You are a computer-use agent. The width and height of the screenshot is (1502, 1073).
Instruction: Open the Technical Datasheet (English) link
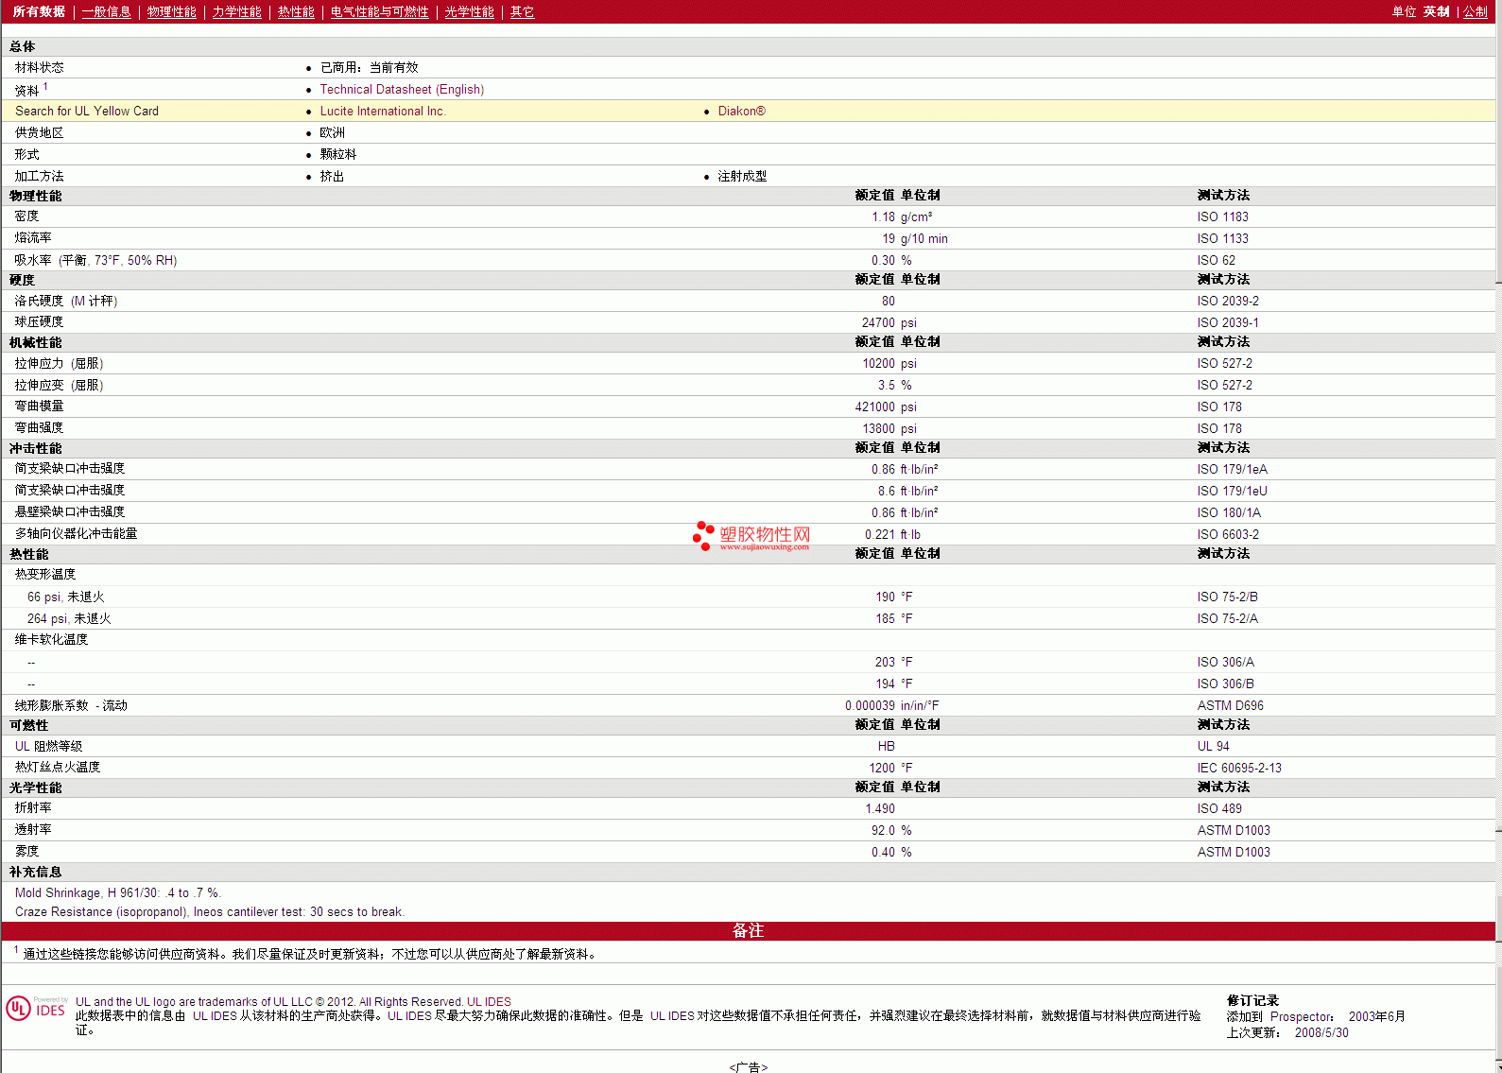point(402,90)
